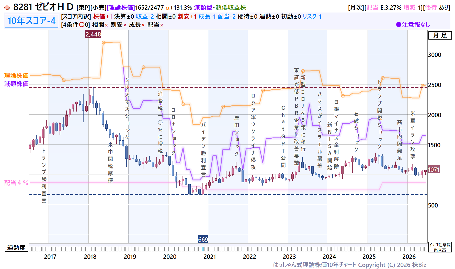This screenshot has width=455, height=269.
Task: Click the 2,448 high price marker
Action: point(93,34)
